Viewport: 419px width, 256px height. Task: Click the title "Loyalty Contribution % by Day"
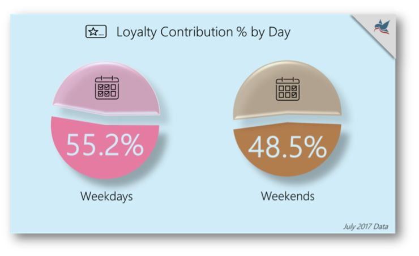203,32
